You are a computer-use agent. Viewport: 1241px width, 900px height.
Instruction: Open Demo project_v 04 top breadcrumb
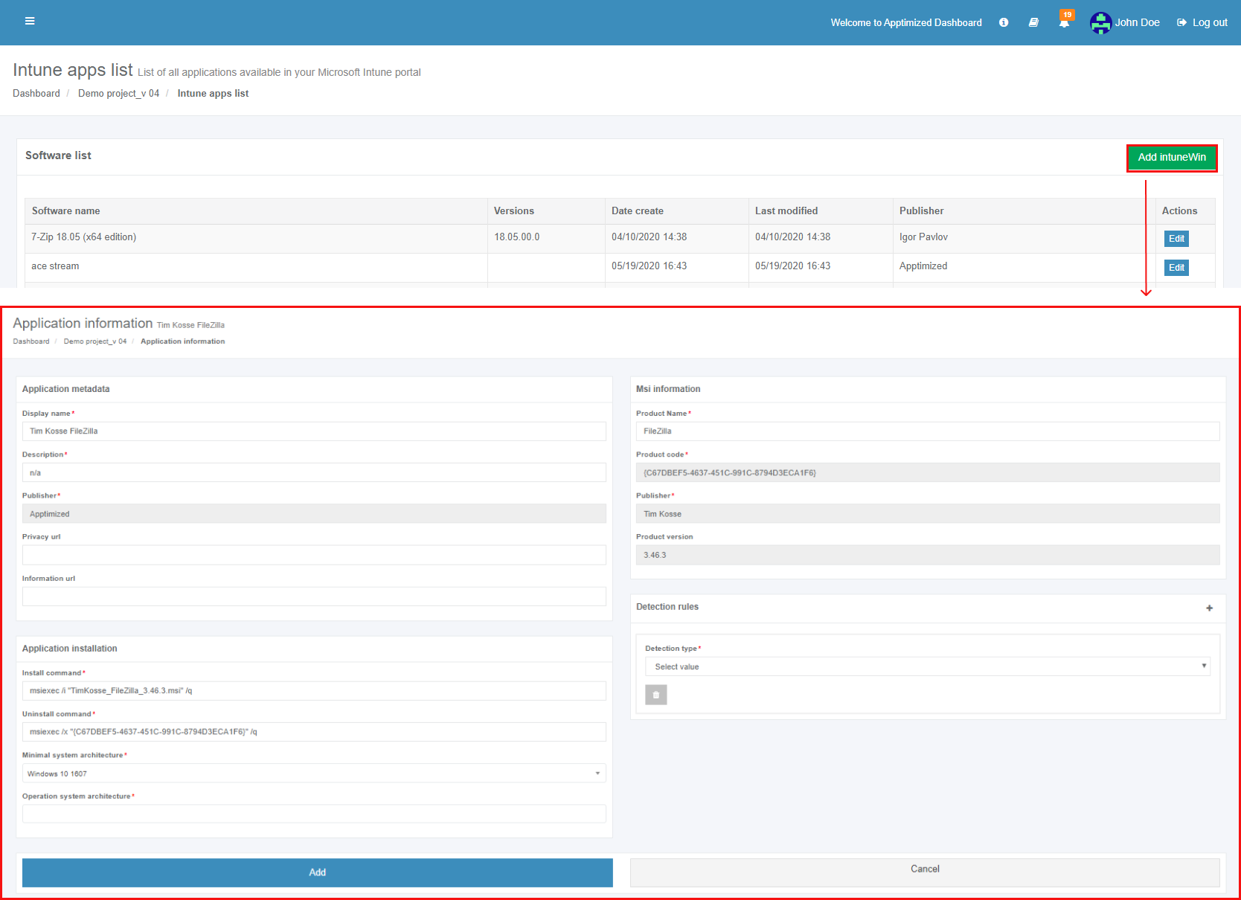click(x=118, y=93)
